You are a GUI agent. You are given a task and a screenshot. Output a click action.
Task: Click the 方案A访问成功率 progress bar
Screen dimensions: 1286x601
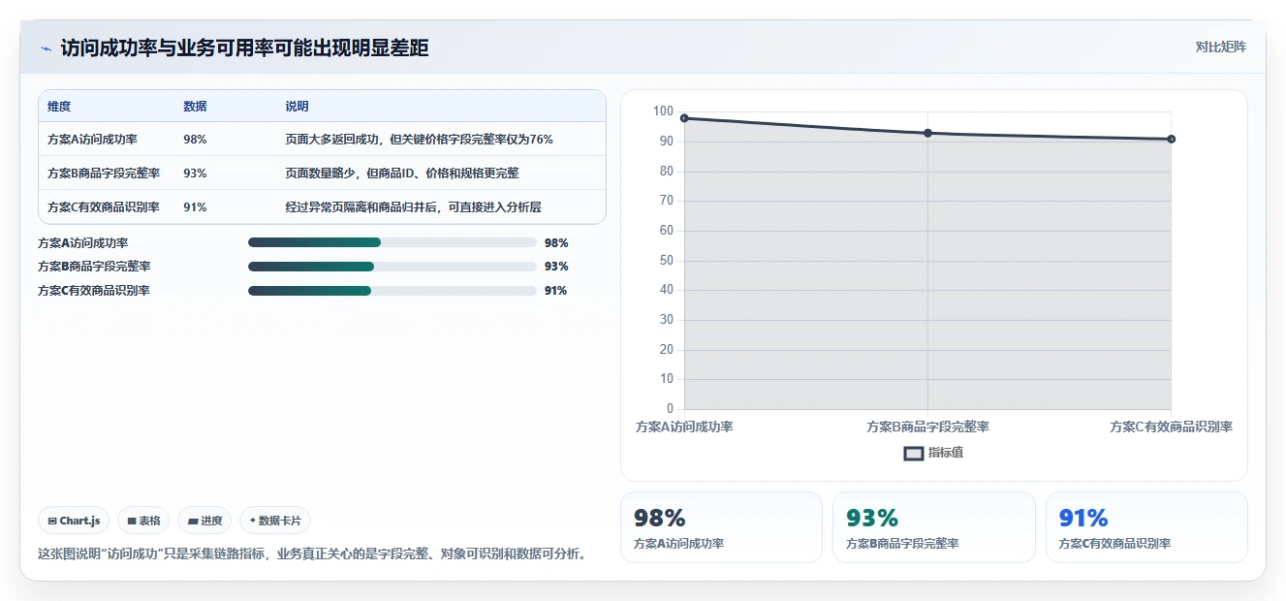coord(392,242)
